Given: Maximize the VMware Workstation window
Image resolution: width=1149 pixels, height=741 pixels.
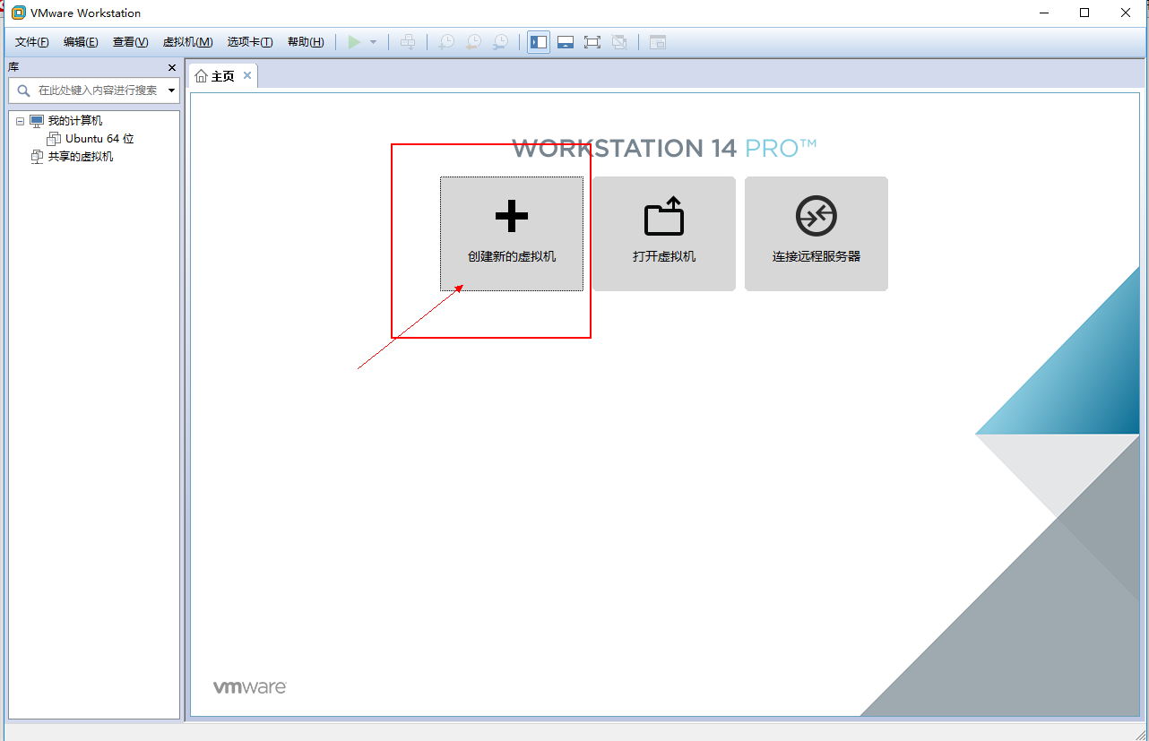Looking at the screenshot, I should pos(1084,13).
